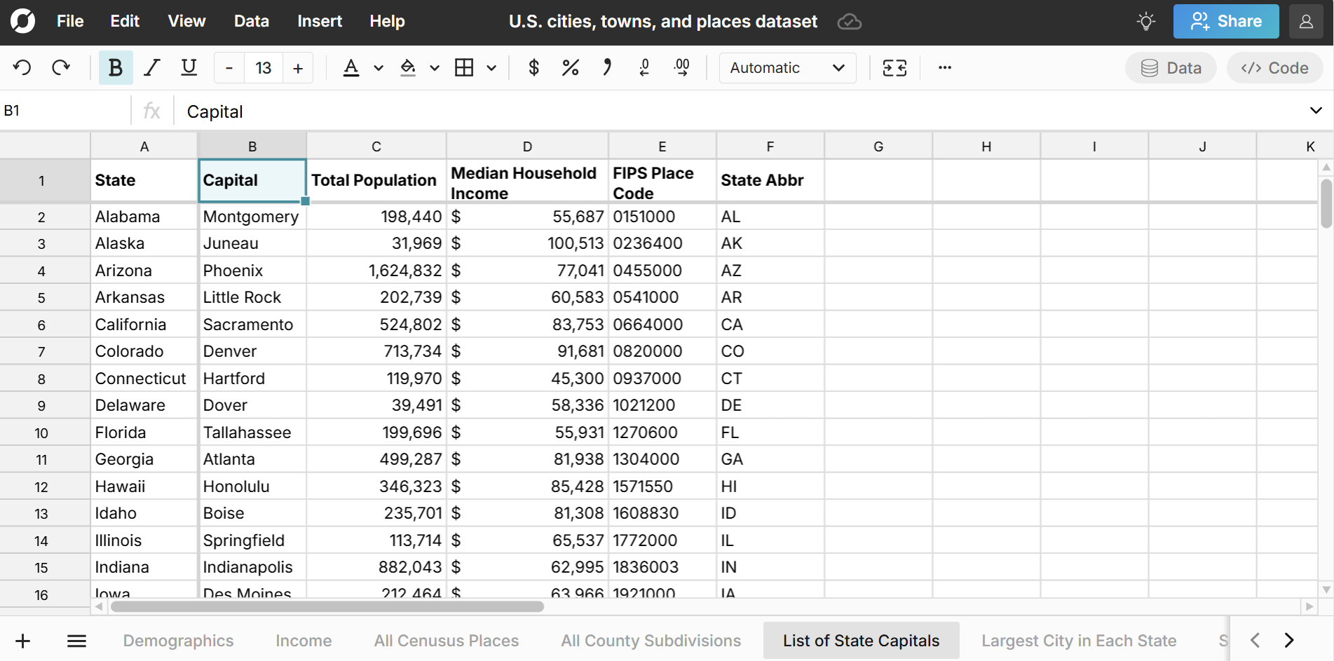This screenshot has height=661, width=1334.
Task: Toggle underline formatting
Action: [188, 67]
